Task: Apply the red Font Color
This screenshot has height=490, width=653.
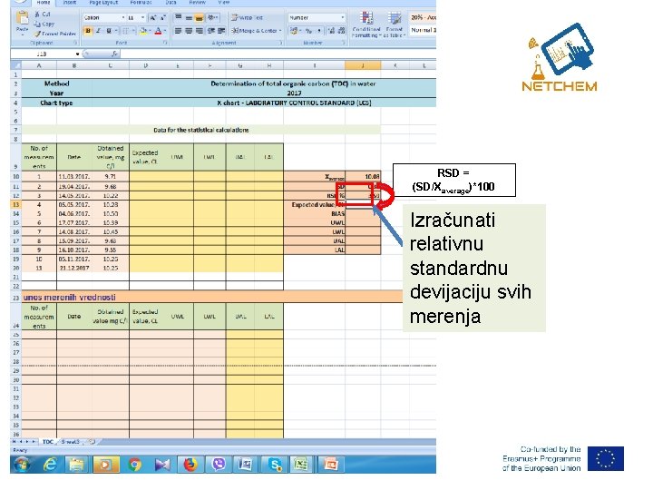Action: 158,31
